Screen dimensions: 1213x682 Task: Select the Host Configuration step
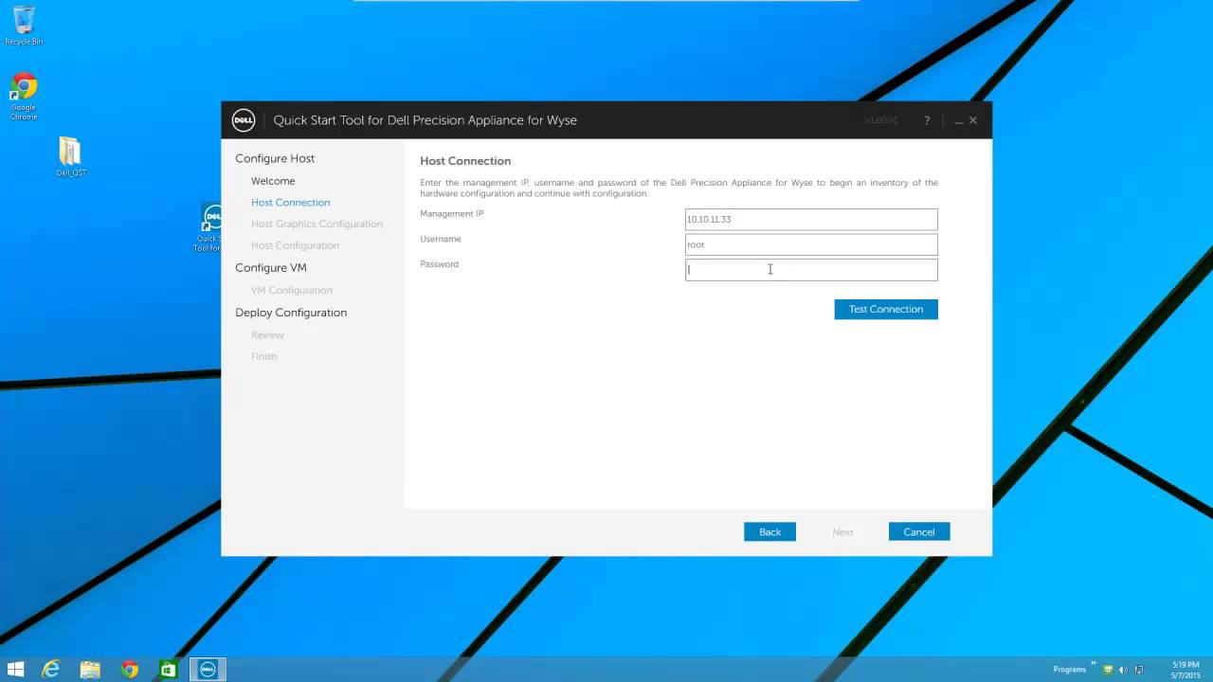(295, 245)
